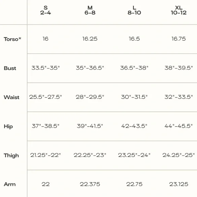Select the 25.5"-27.5" waist cell for small
The image size is (197, 197).
46,97
